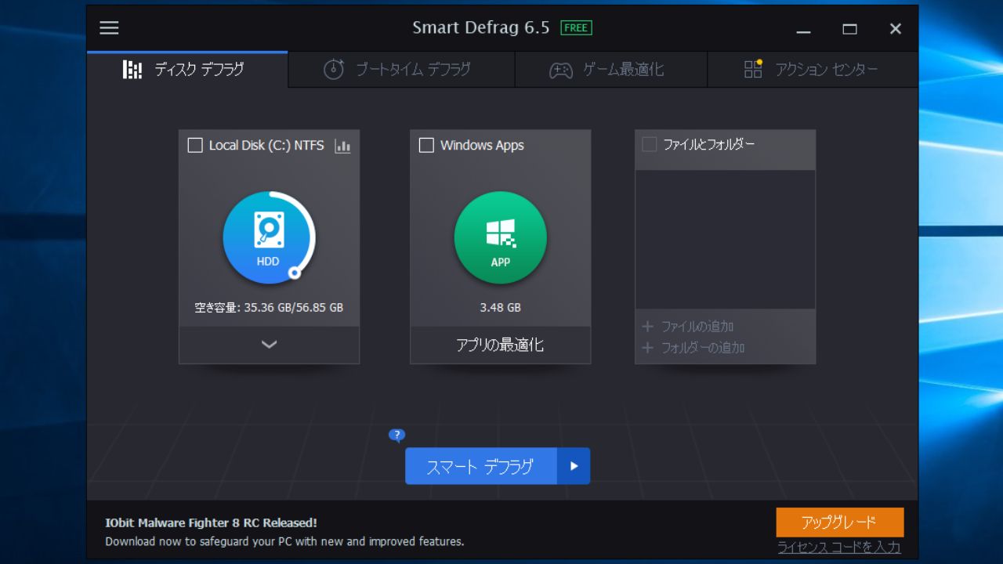Check the Windows Apps checkbox
The width and height of the screenshot is (1003, 564).
(x=426, y=146)
